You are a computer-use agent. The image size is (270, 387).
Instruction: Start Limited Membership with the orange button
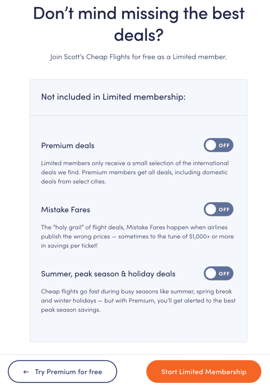coord(204,372)
